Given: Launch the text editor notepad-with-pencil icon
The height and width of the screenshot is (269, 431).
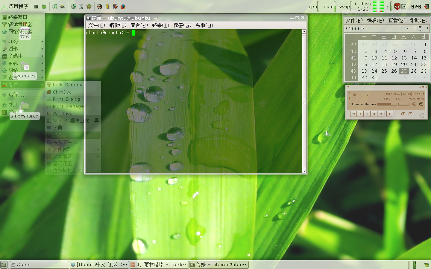Looking at the screenshot, I should coord(81,7).
